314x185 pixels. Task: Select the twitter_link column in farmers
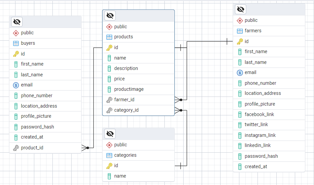256,124
